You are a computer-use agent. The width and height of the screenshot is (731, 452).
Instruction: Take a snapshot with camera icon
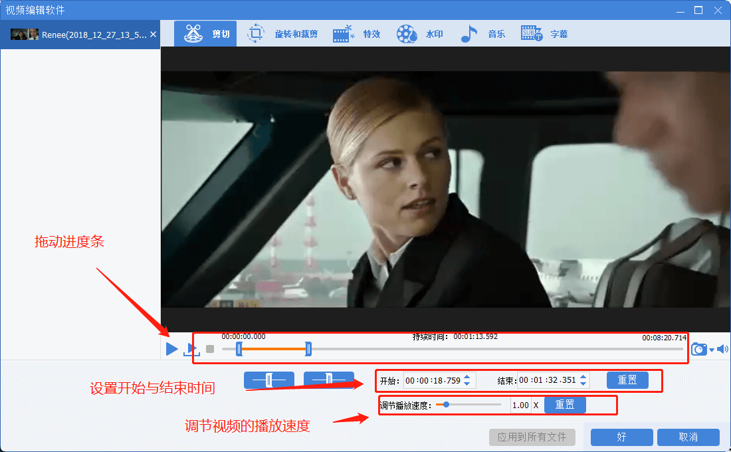(x=698, y=349)
